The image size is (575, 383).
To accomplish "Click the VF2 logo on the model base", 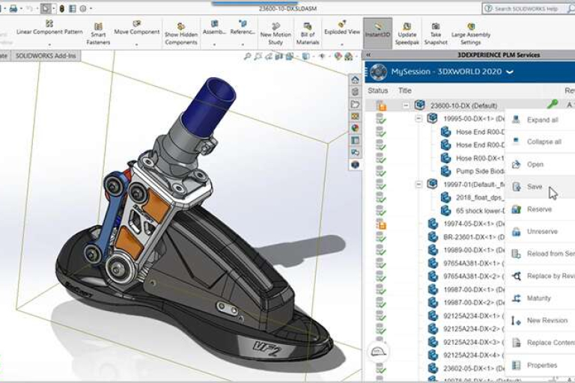I will 267,349.
